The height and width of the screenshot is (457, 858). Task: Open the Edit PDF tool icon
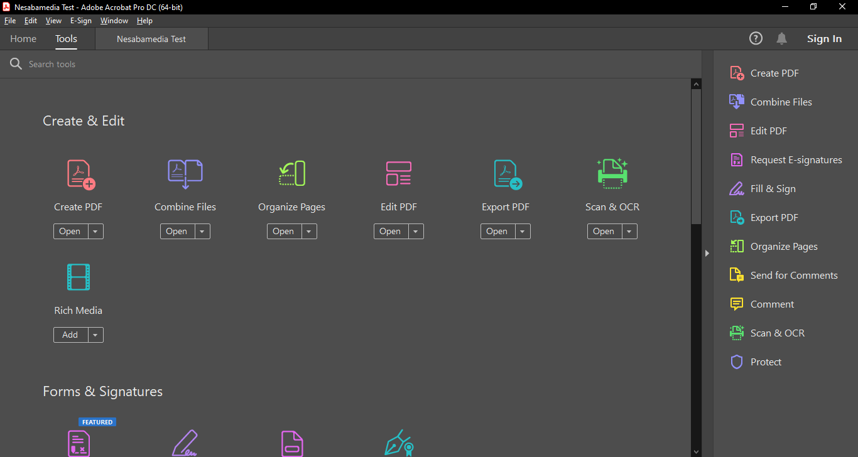[398, 174]
